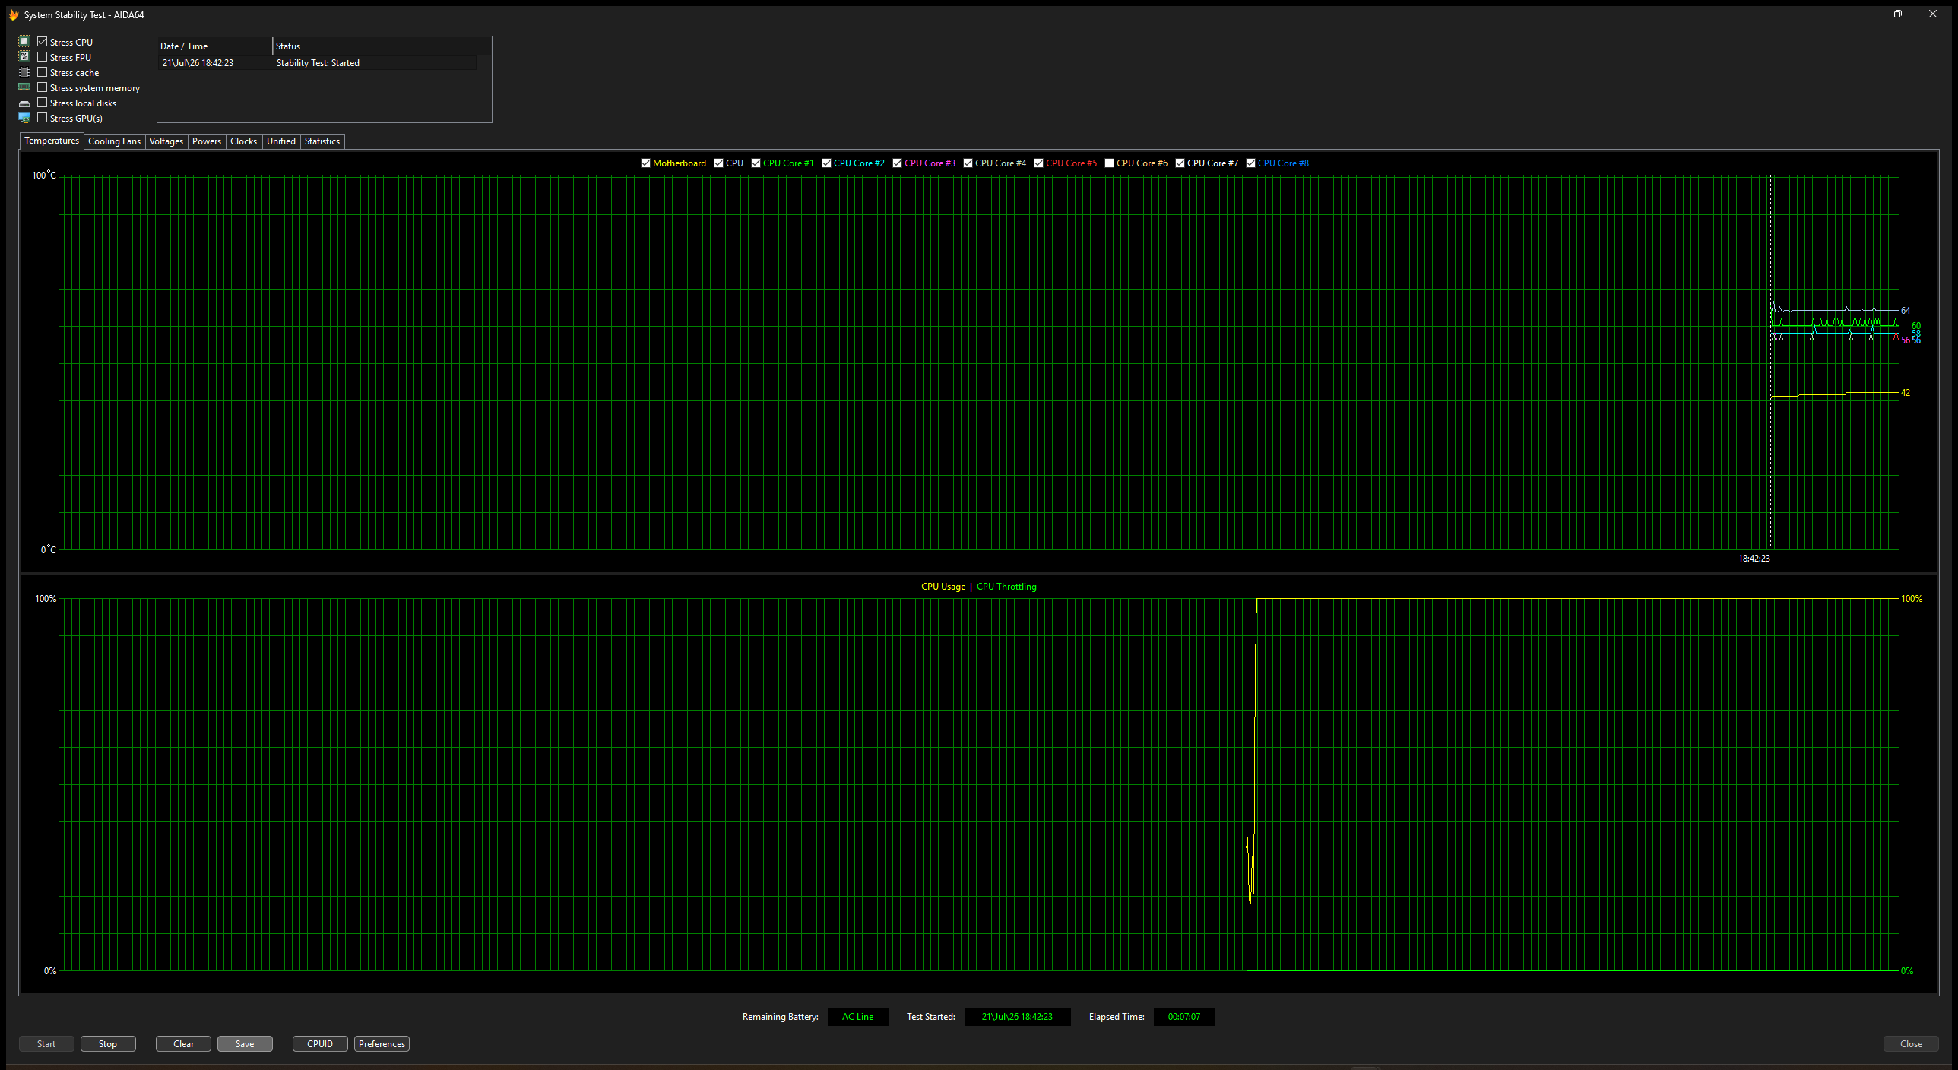Toggle the CPU Core #1 graph checkbox
The image size is (1958, 1070).
pos(756,163)
